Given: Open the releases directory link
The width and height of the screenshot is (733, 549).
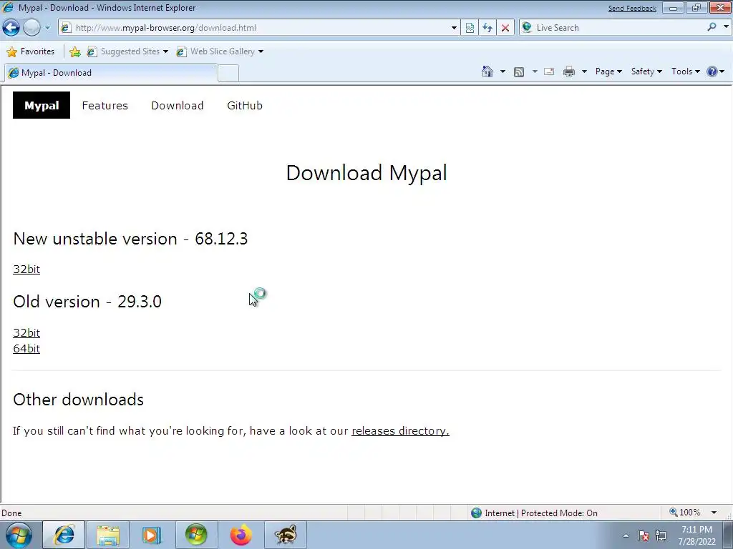Looking at the screenshot, I should coord(400,430).
